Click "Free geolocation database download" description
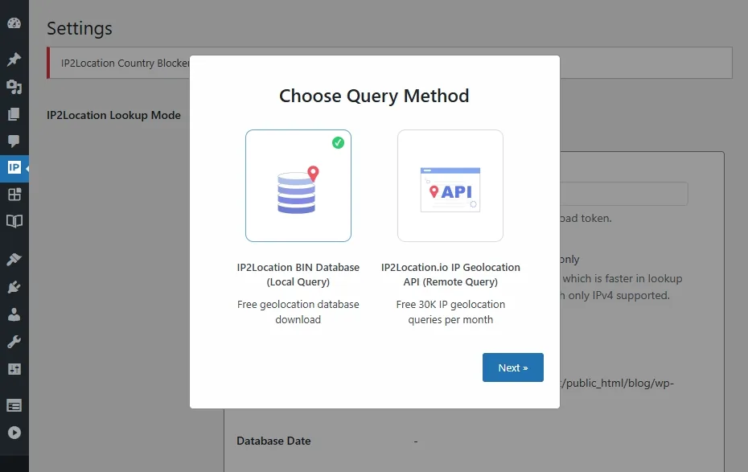Image resolution: width=748 pixels, height=472 pixels. point(298,312)
